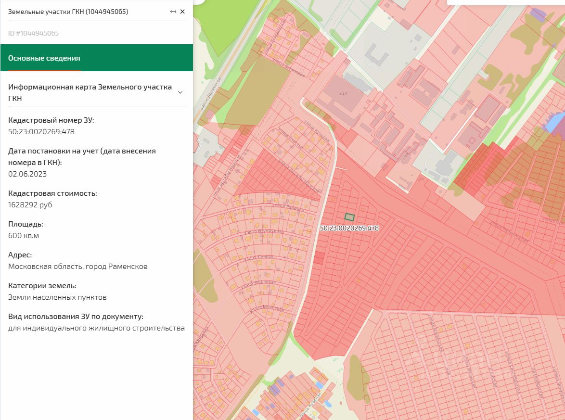Click the ID #1044945065 text
Viewport: 565px width, 420px height.
point(34,33)
